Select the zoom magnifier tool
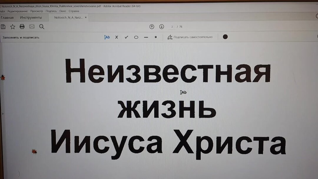318x179 pixels. (x=42, y=26)
